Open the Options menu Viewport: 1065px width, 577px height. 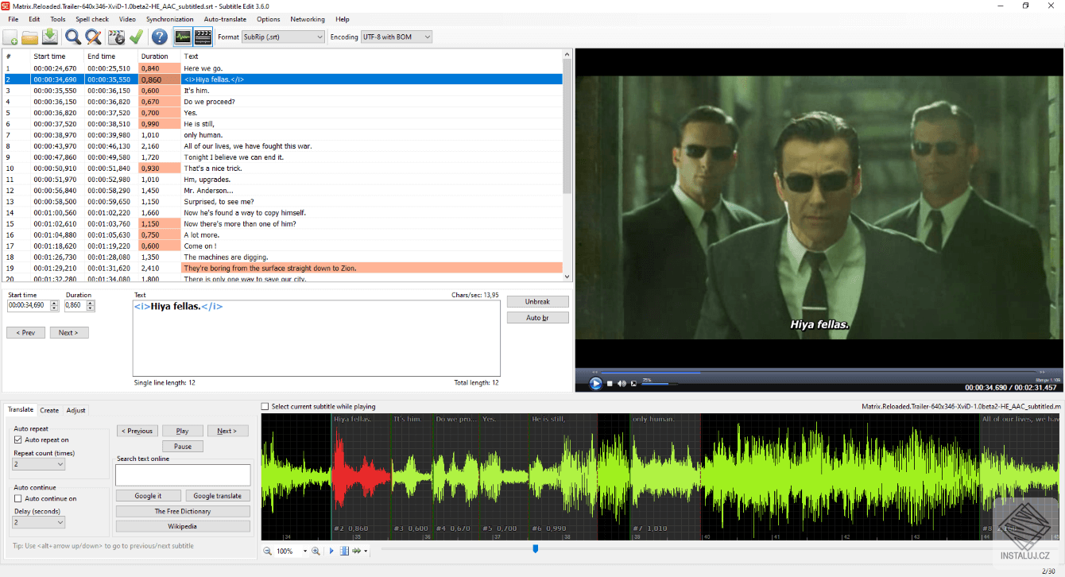[268, 19]
